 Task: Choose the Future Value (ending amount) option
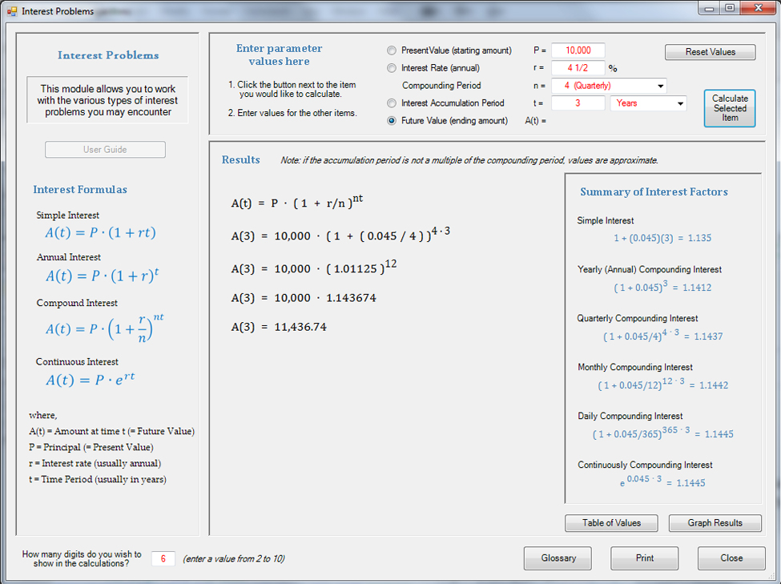392,121
